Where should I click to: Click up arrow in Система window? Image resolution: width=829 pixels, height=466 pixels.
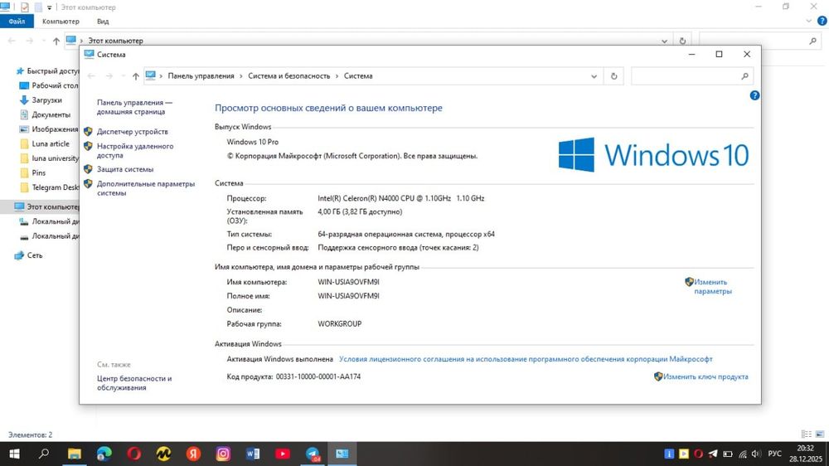click(135, 76)
